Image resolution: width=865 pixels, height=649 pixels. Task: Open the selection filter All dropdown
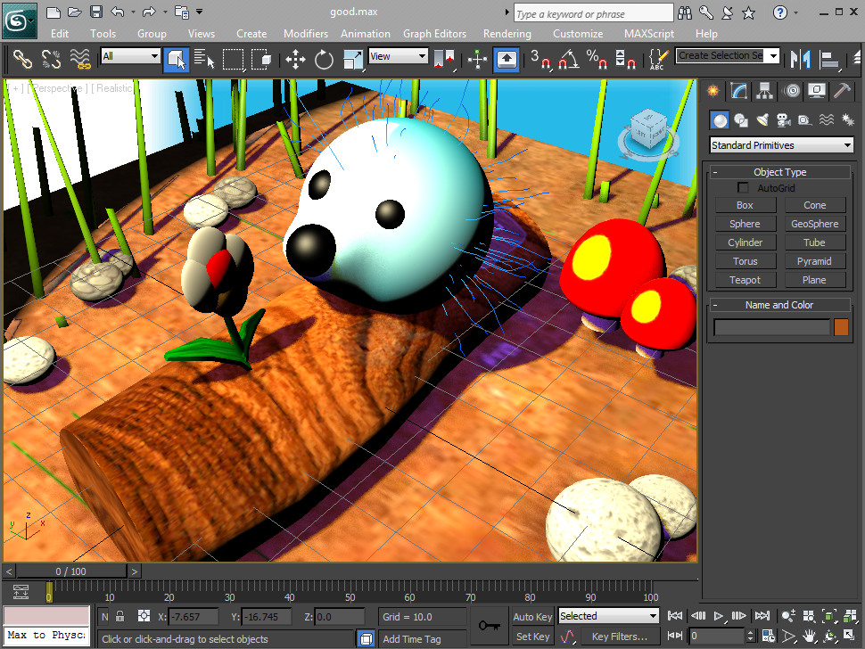click(131, 56)
